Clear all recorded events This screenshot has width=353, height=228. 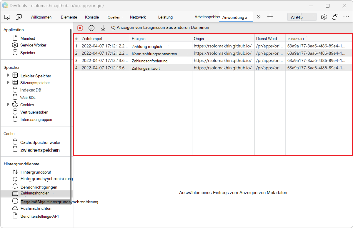click(x=91, y=28)
